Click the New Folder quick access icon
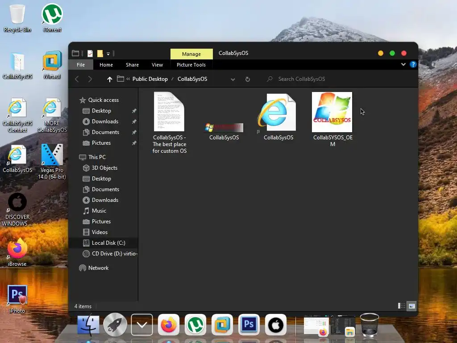 (x=100, y=54)
